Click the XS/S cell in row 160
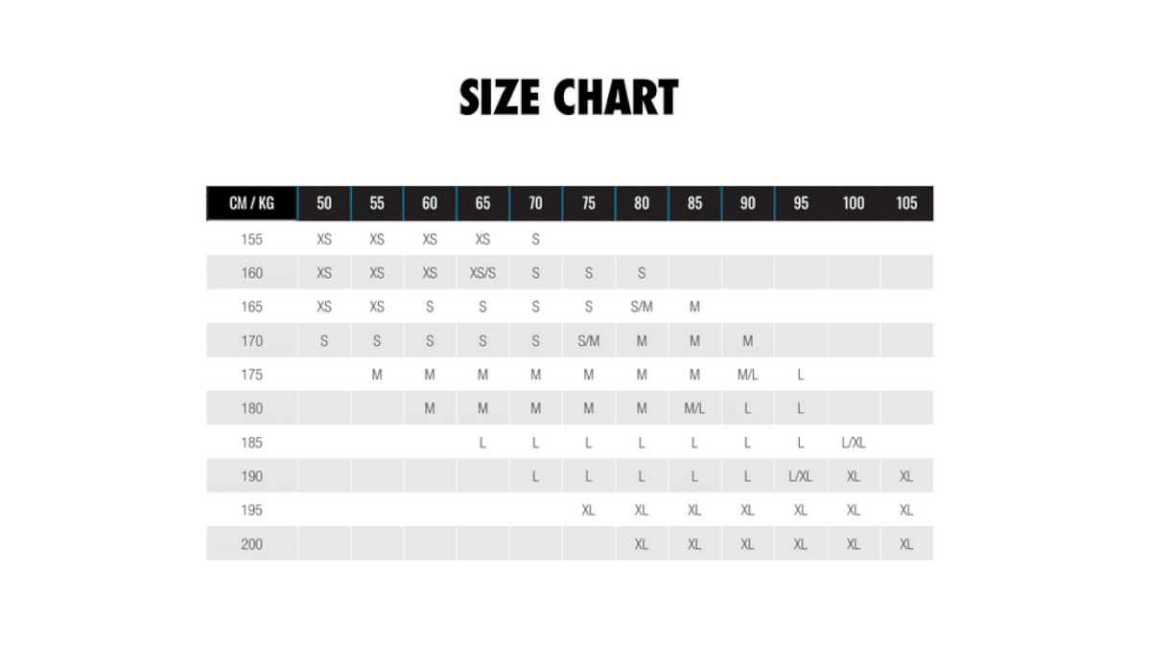This screenshot has height=647, width=1151. pyautogui.click(x=482, y=273)
